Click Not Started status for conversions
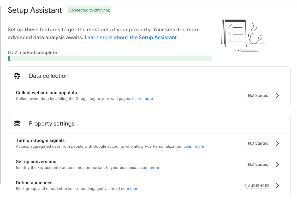 [258, 164]
